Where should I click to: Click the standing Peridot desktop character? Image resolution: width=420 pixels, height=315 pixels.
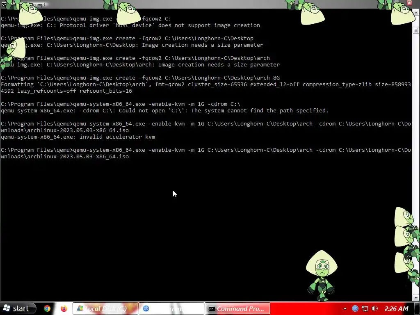tap(322, 275)
